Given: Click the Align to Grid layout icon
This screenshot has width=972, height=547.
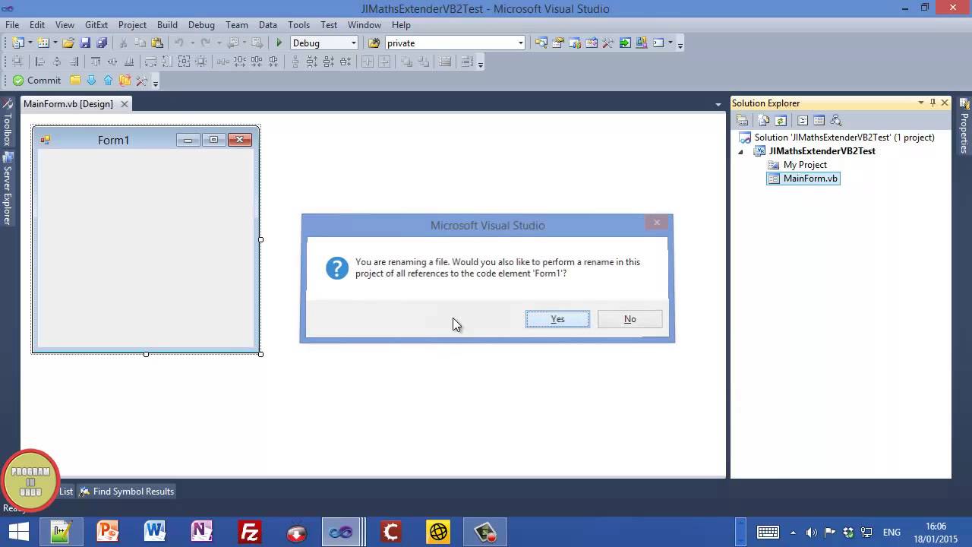Looking at the screenshot, I should (17, 62).
